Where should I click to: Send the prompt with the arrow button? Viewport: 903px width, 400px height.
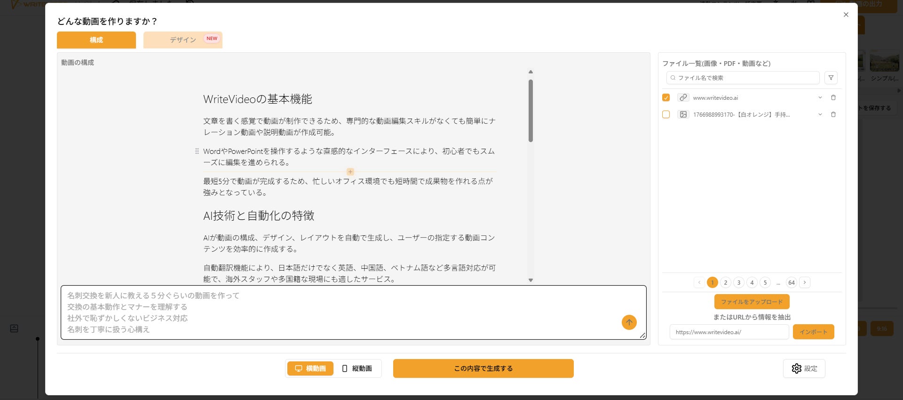click(x=629, y=322)
